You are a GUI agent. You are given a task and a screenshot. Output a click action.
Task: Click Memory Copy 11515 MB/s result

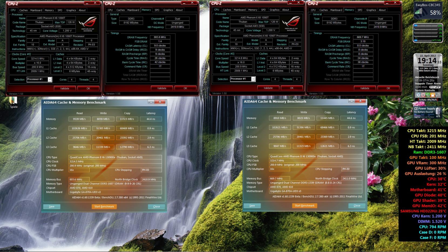tap(127, 119)
